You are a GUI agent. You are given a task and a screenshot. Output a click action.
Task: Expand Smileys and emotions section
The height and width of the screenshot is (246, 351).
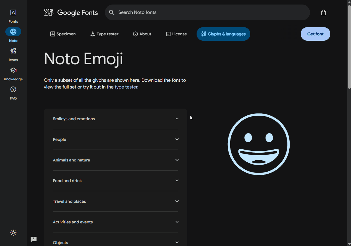point(115,119)
